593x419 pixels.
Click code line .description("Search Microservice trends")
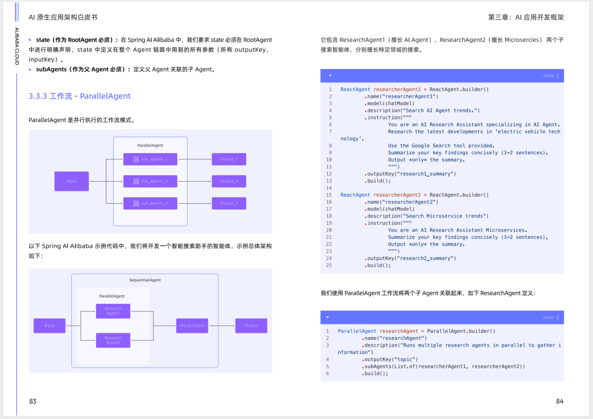pyautogui.click(x=427, y=216)
